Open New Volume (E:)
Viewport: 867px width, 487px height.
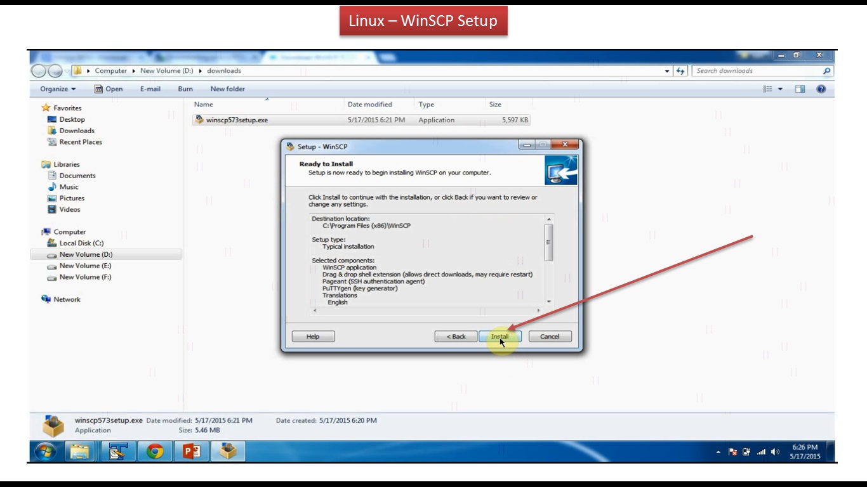point(85,266)
